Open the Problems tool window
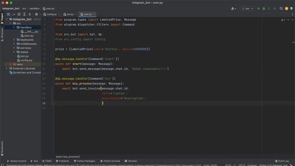295x166 pixels. (62, 161)
